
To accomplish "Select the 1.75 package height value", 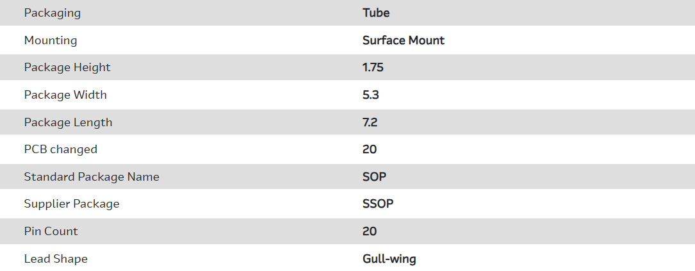I will pos(373,67).
